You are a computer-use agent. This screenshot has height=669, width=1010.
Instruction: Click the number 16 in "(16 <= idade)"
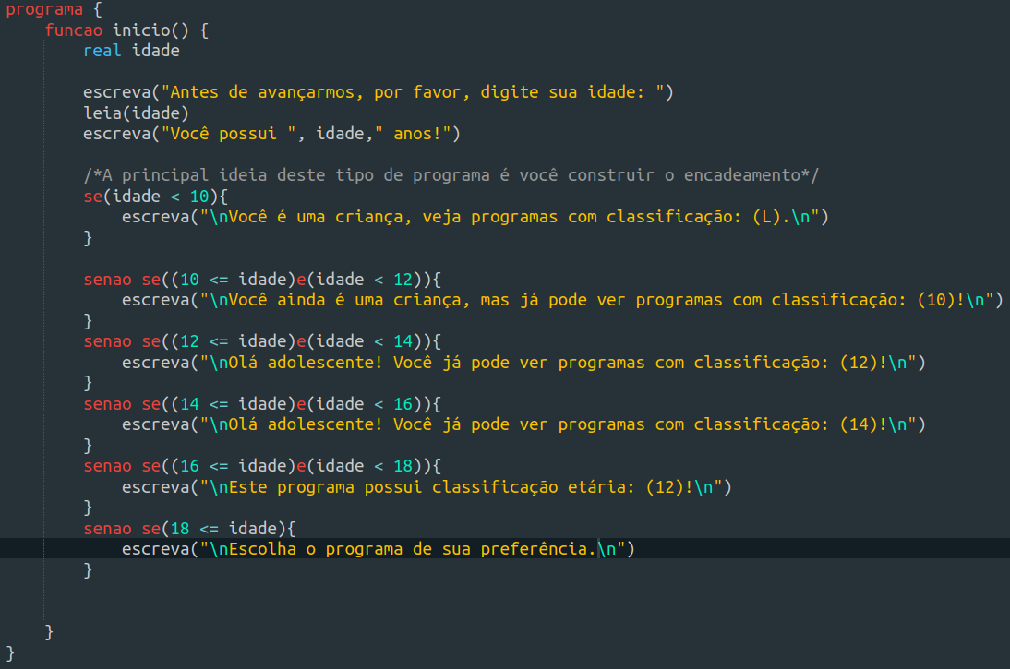click(x=189, y=466)
